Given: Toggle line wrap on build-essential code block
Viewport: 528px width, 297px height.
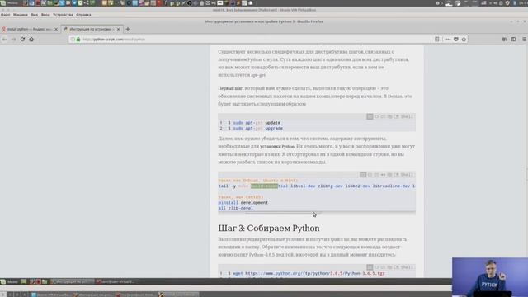Looking at the screenshot, I should tap(376, 174).
